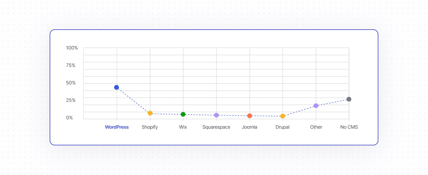This screenshot has width=428, height=175.
Task: Select the Drupal x-axis label
Action: coord(282,127)
